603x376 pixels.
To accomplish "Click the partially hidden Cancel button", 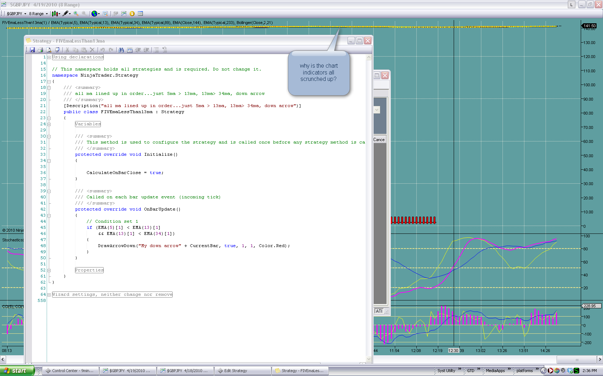I will [x=379, y=140].
